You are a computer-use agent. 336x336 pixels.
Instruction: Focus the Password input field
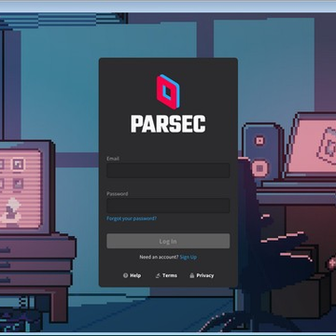(168, 205)
